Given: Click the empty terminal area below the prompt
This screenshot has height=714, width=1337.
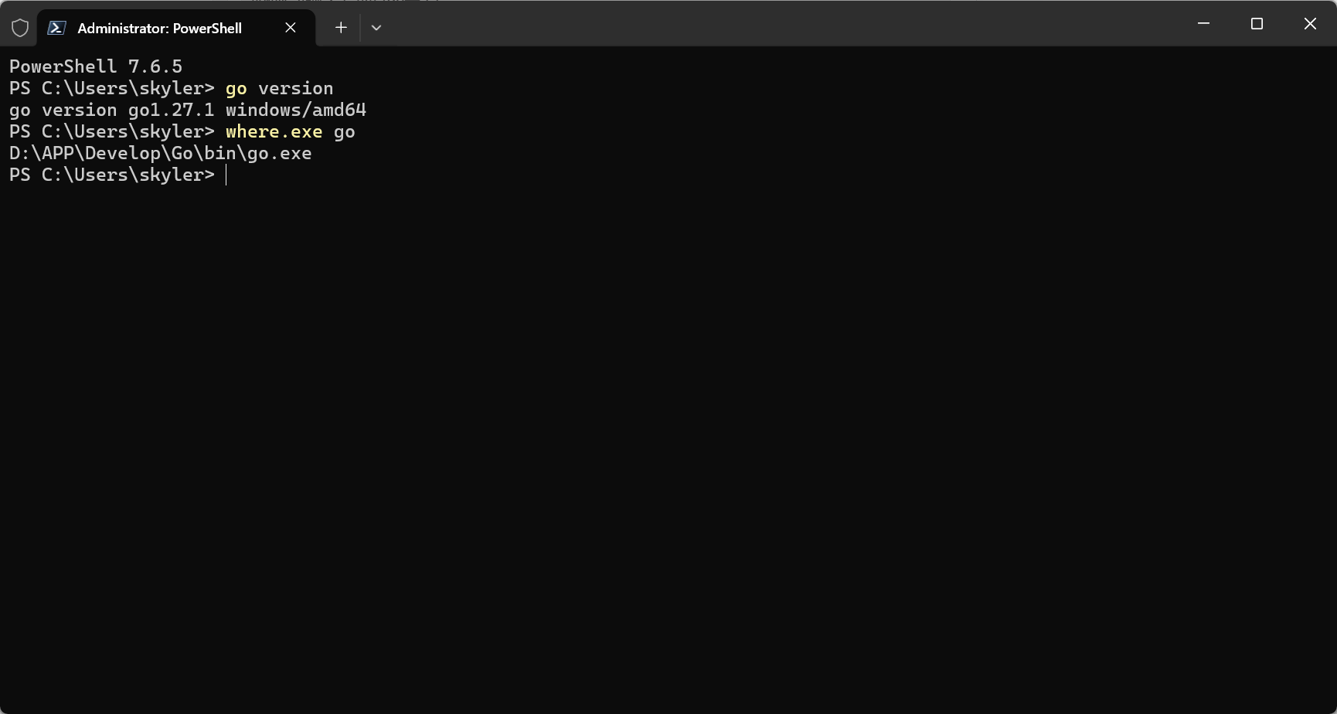Looking at the screenshot, I should [x=668, y=448].
